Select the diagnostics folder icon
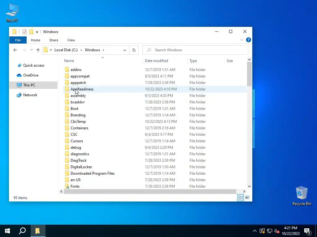Viewport: 317px width, 237px height. coord(67,154)
